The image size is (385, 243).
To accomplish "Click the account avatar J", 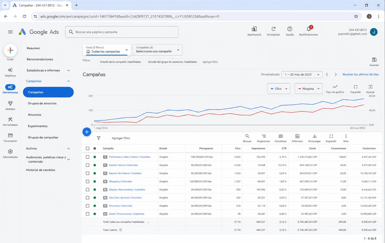I will pos(374,32).
